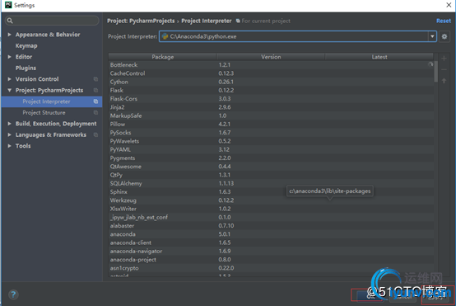Viewport: 456px width, 306px height.
Task: Expand the Tools section arrow
Action: [x=9, y=146]
